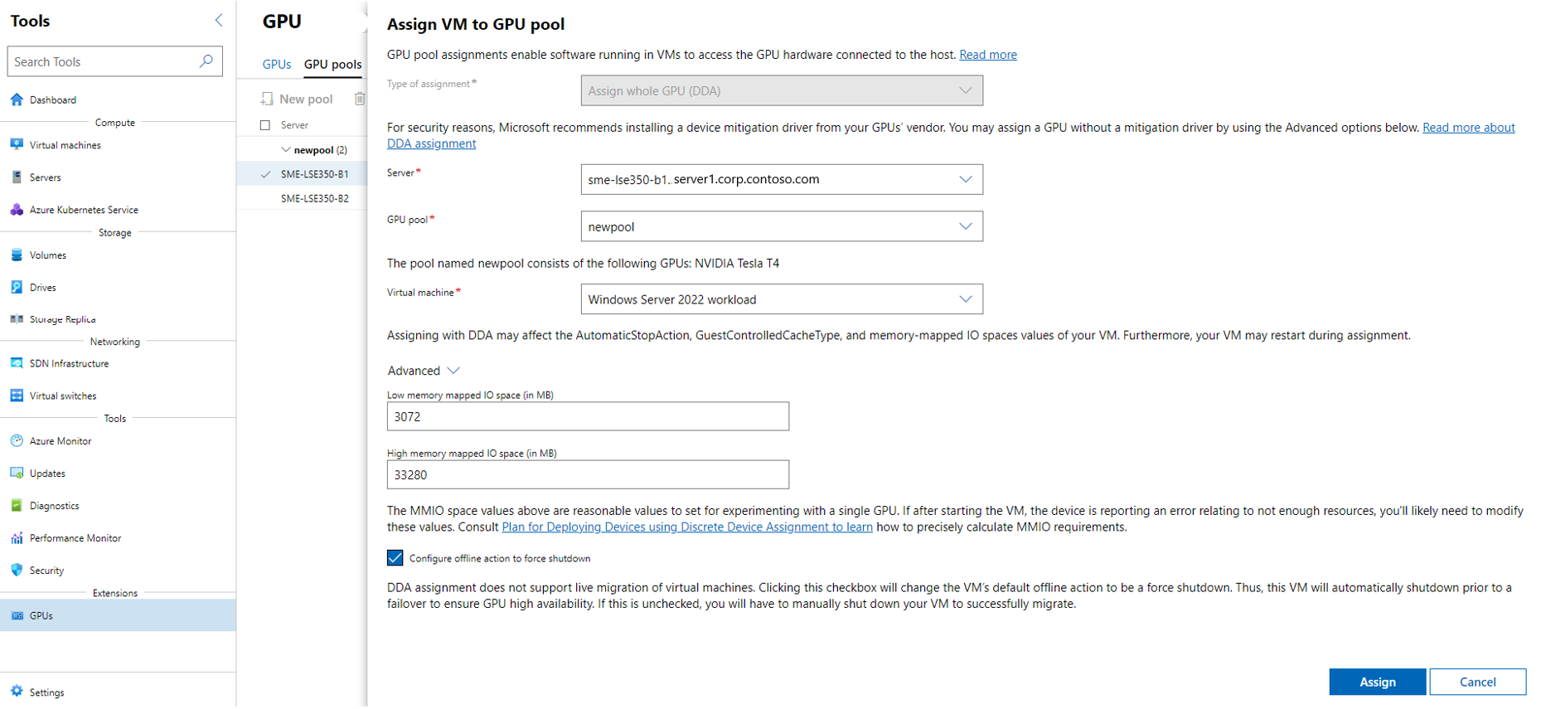Open the Settings gear icon
The image size is (1546, 709).
(17, 692)
